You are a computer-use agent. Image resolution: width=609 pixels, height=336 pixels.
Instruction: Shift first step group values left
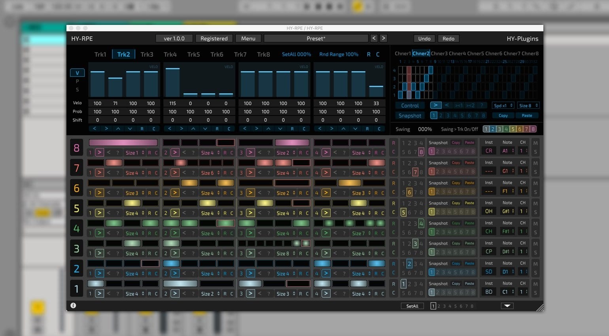click(x=94, y=128)
